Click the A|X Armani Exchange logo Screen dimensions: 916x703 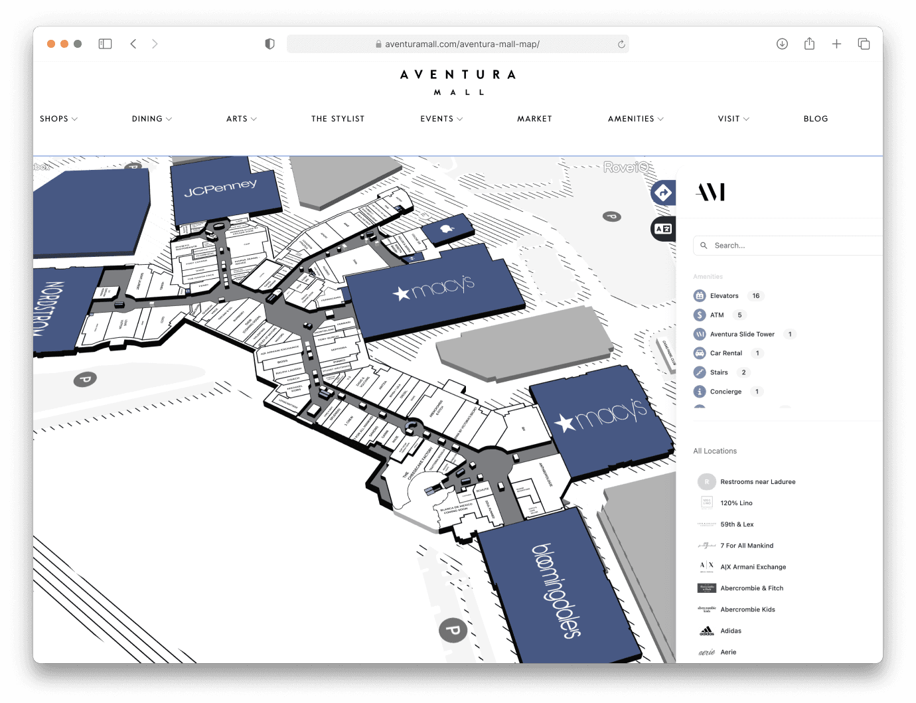pyautogui.click(x=707, y=566)
